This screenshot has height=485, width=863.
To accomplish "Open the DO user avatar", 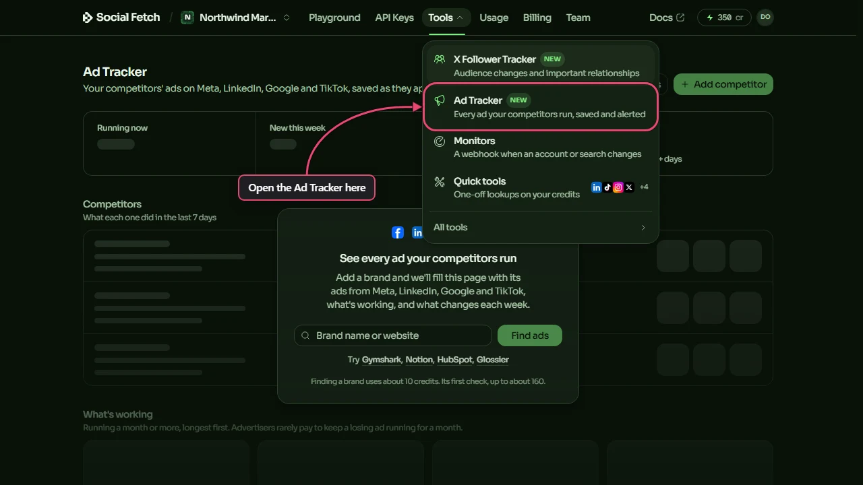I will pos(765,18).
